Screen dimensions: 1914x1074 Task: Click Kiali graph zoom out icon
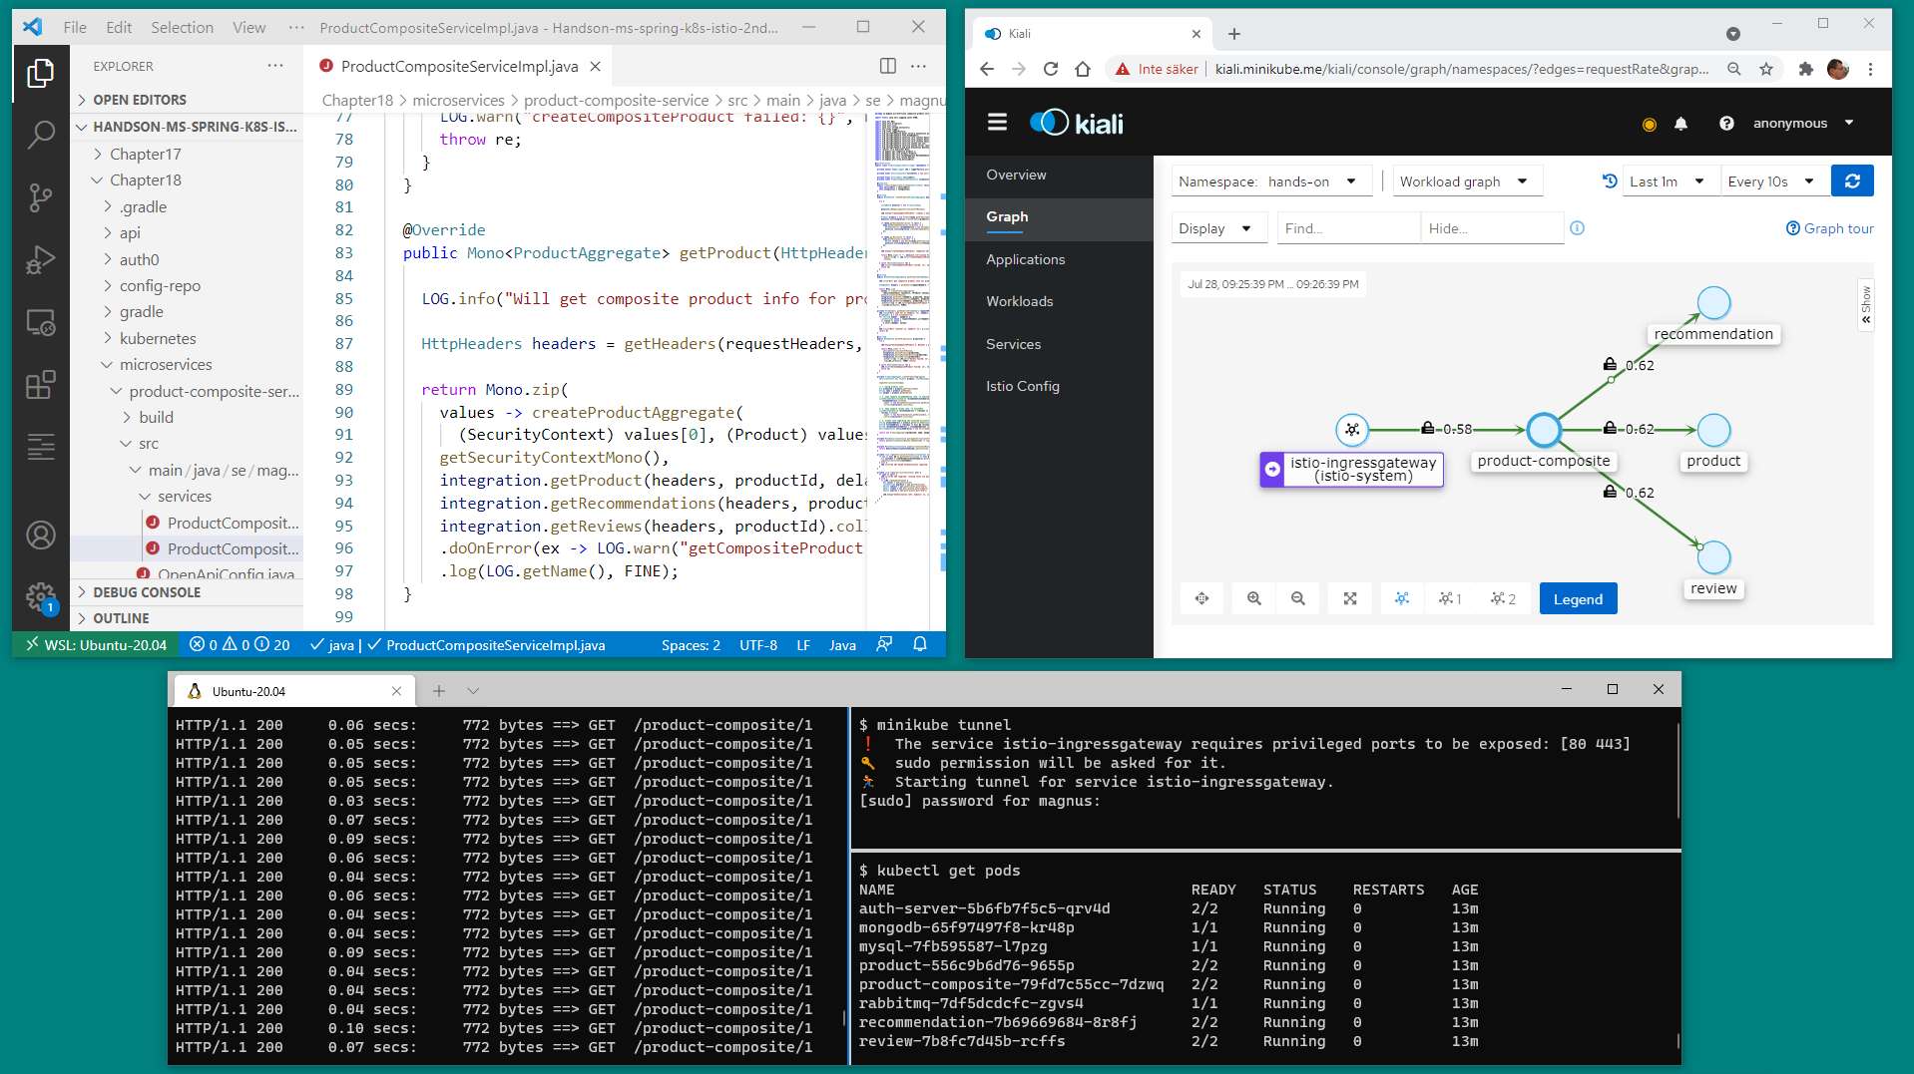(1297, 598)
